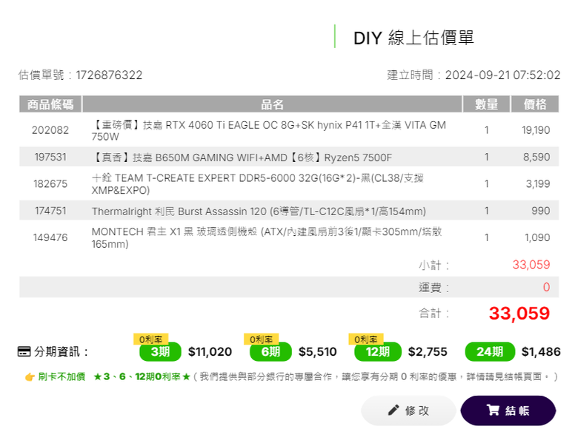Click the estimate number 1726876322
This screenshot has height=443, width=578.
[109, 75]
